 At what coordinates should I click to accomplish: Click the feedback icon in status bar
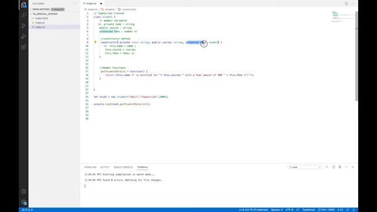pyautogui.click(x=348, y=210)
